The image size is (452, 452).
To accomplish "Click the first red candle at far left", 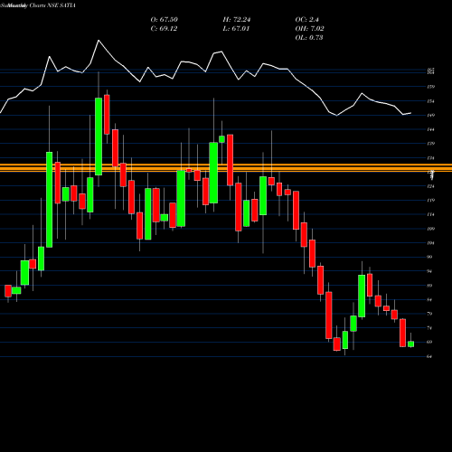I will tap(8, 291).
